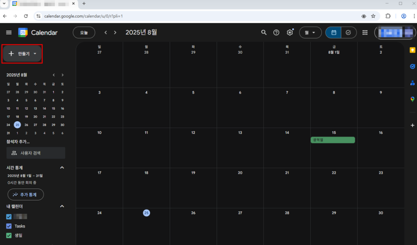Switch to the tasks view toggle
This screenshot has height=245, width=417.
pos(348,32)
